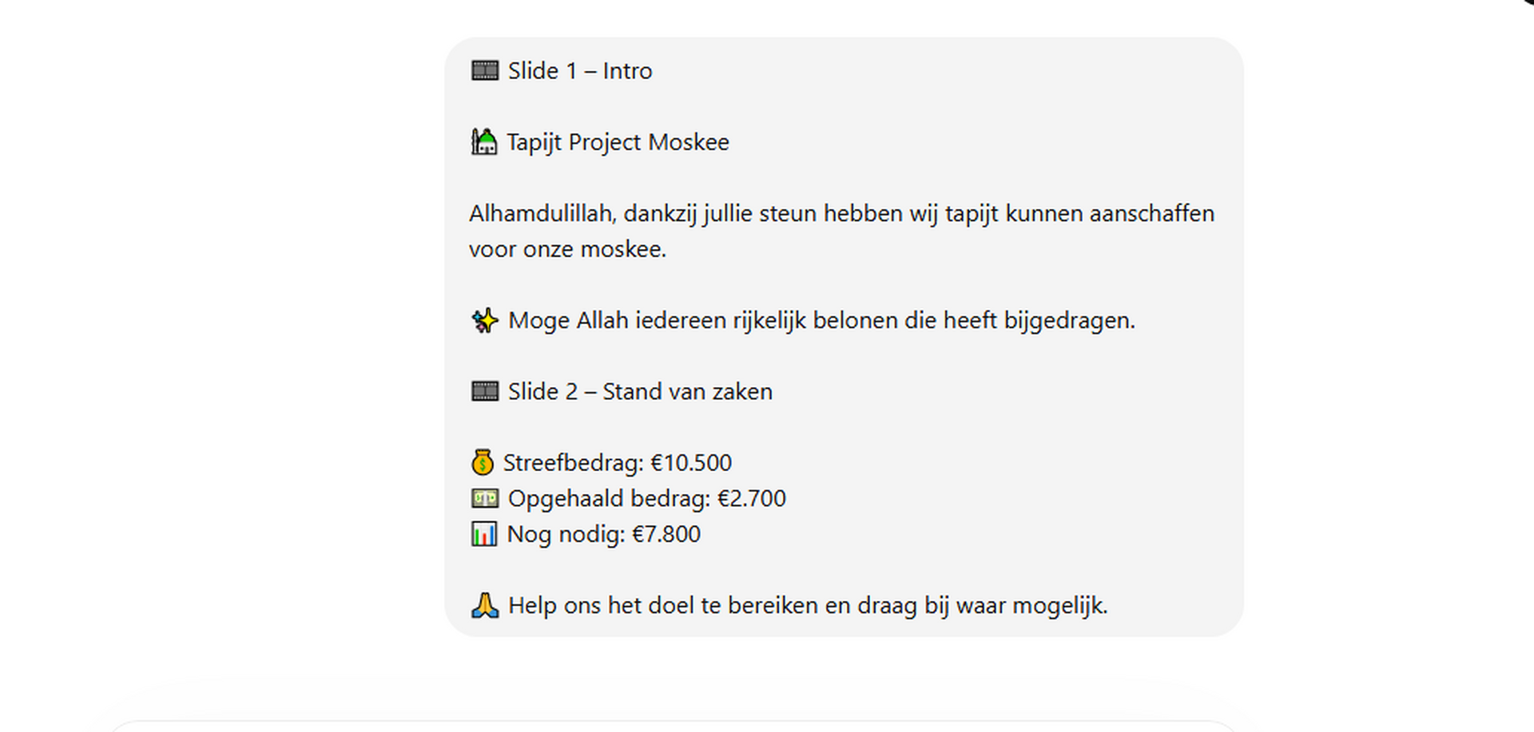
Task: Click the 'Slide 1 – Intro' heading text
Action: (x=580, y=71)
